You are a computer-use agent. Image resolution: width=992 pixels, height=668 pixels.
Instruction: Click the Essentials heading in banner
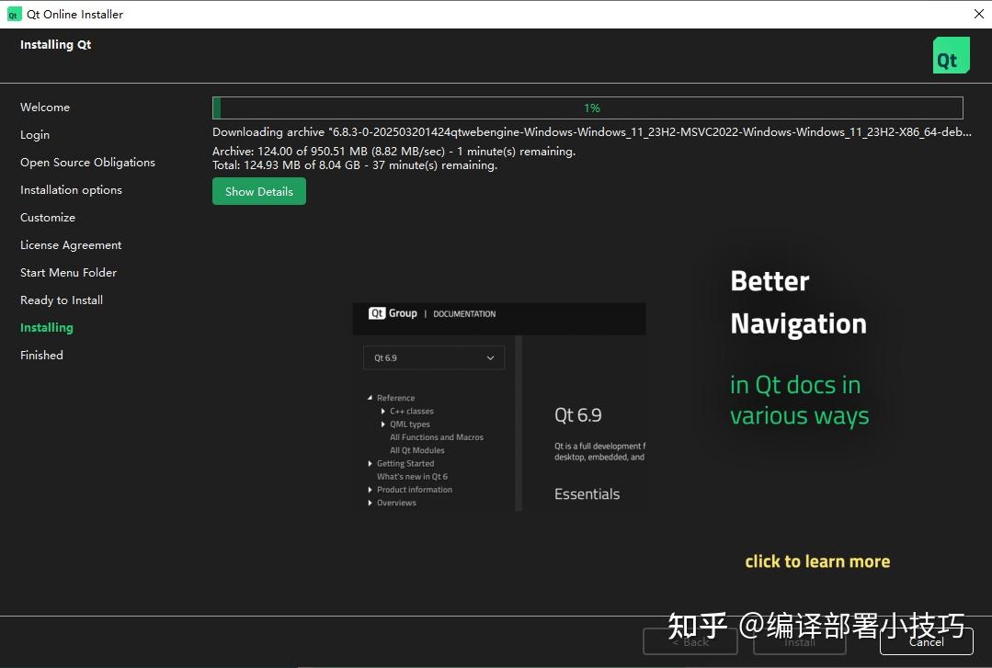(x=587, y=494)
